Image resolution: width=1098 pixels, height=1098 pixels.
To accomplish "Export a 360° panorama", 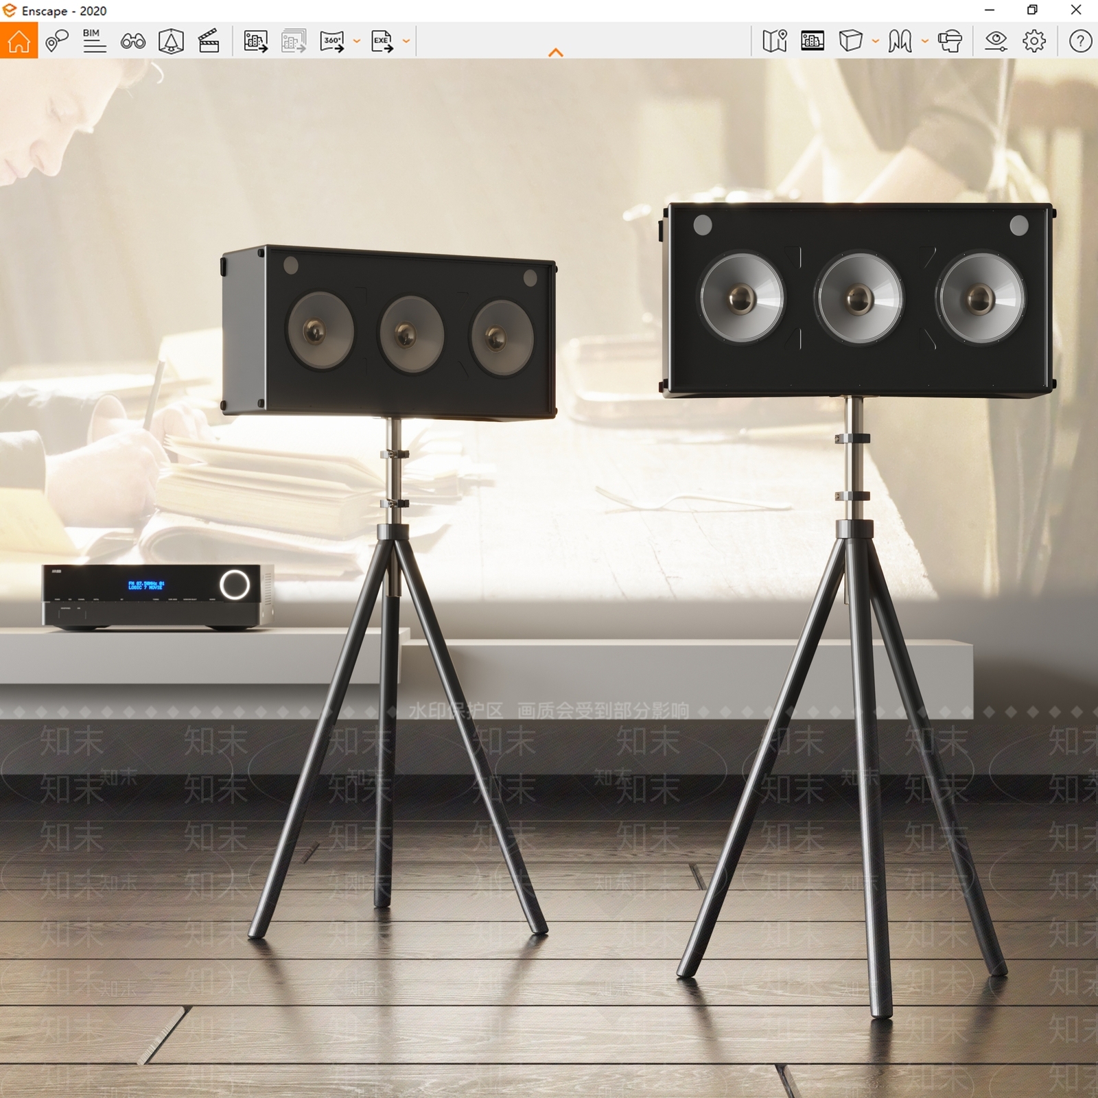I will pyautogui.click(x=332, y=41).
